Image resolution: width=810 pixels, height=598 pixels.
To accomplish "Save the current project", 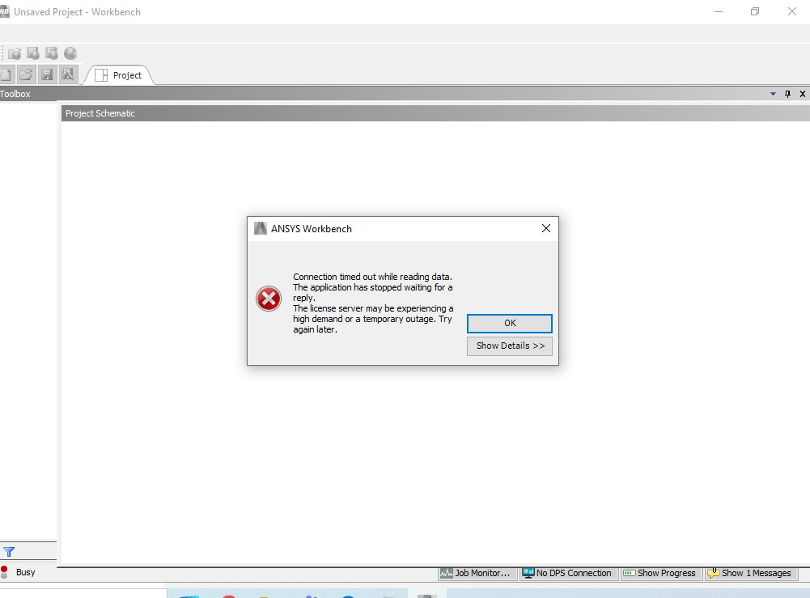I will tap(47, 74).
